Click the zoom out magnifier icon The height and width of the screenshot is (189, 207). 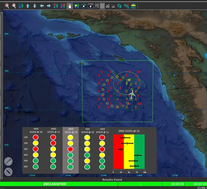tap(14, 6)
